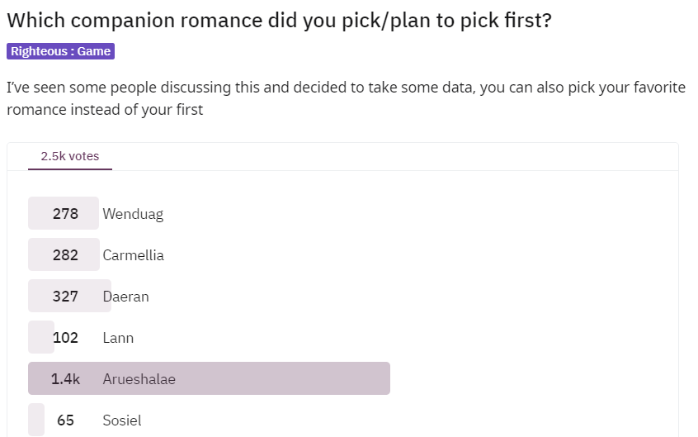698x437 pixels.
Task: Click the "Righteous : Game" flair tag
Action: point(60,51)
